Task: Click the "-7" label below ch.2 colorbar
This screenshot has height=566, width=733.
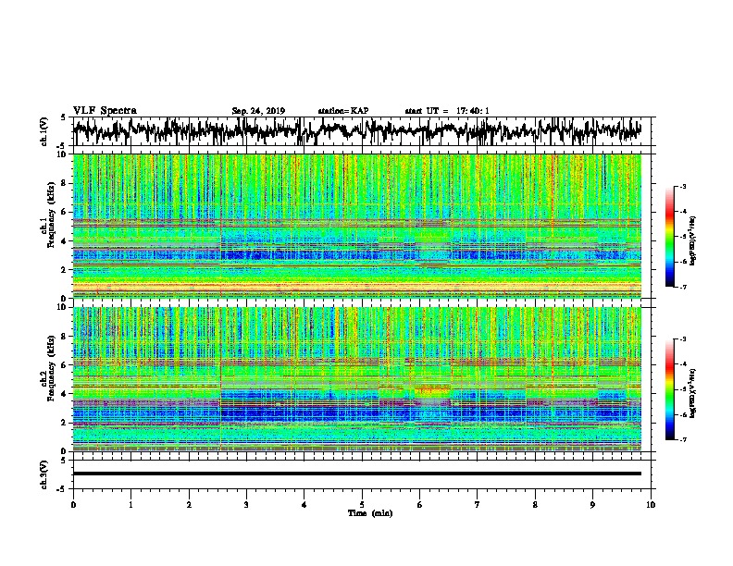Action: click(x=683, y=439)
